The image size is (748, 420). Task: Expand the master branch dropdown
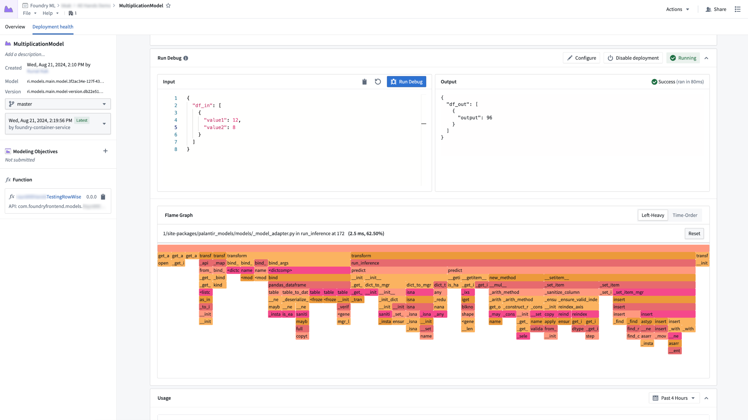pos(104,104)
